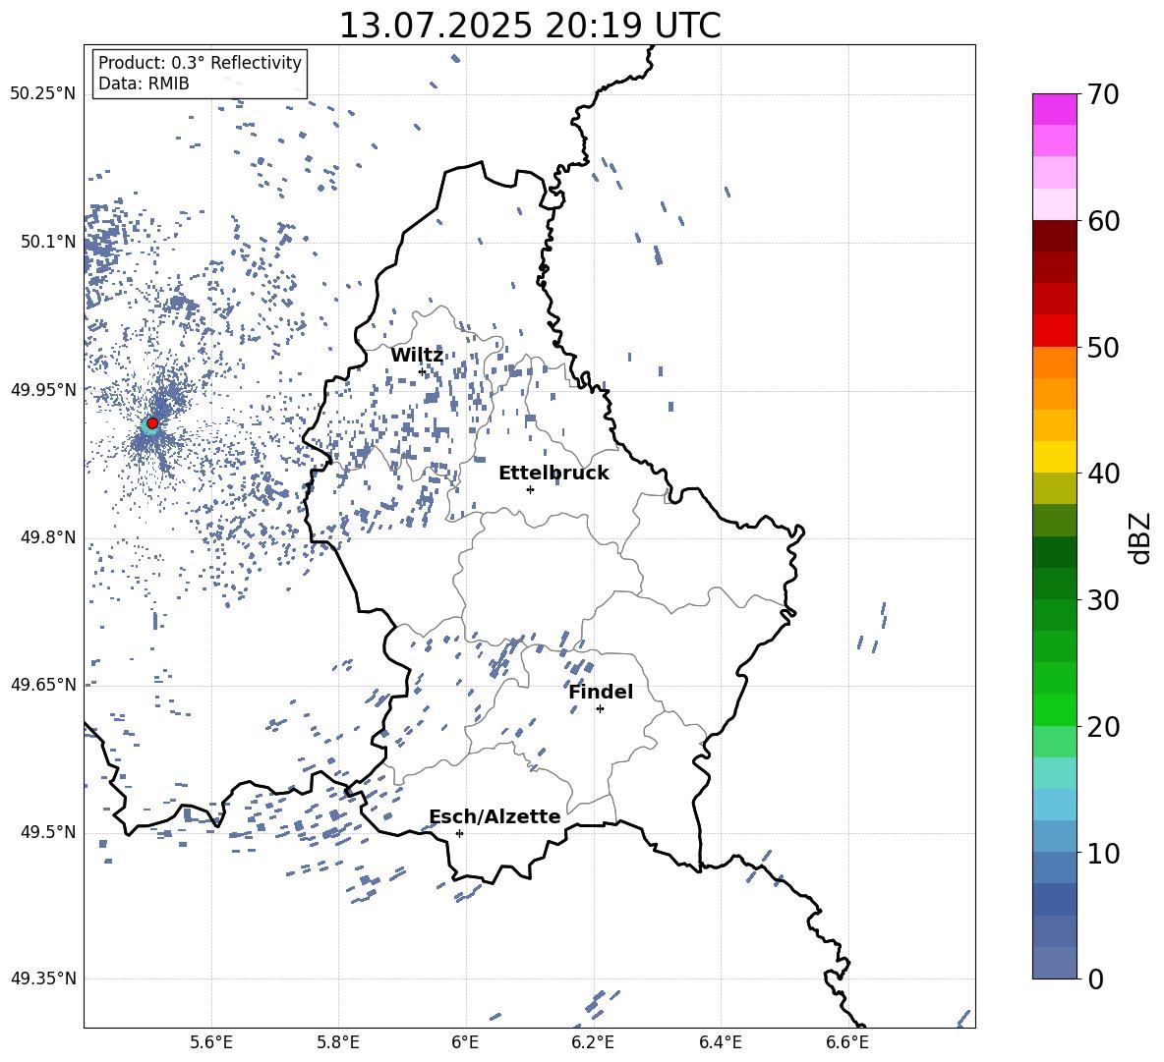
Task: Click the dBZ colorbar axis label
Action: 1139,537
